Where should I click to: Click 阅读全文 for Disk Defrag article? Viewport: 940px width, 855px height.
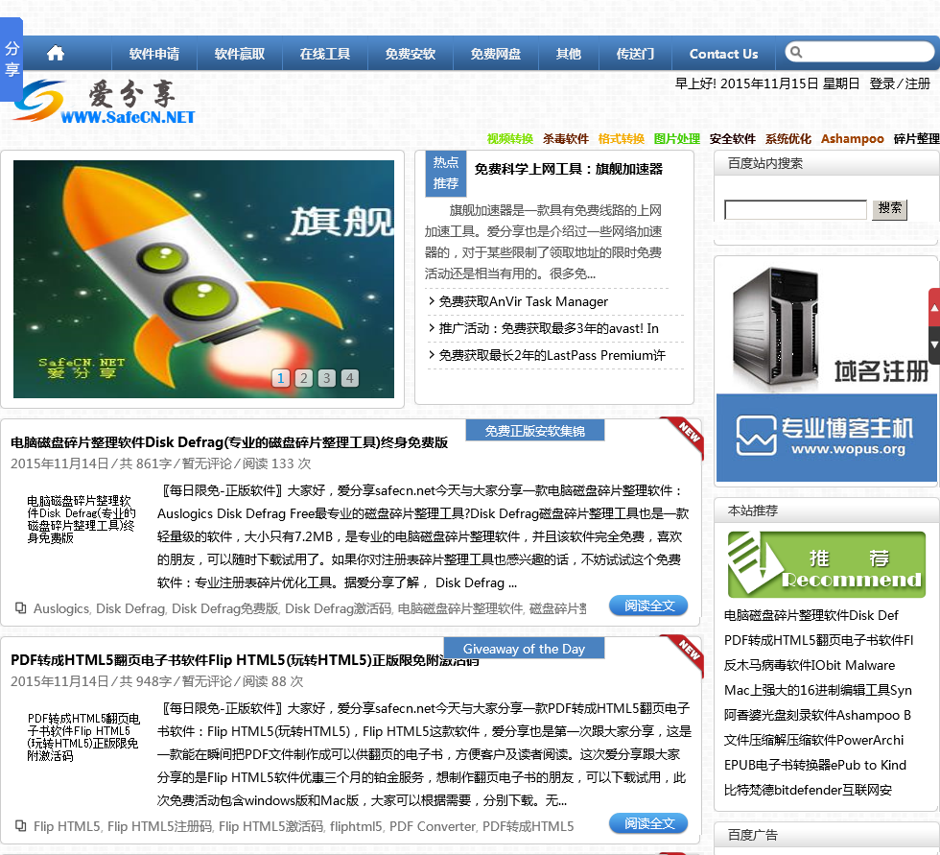pos(648,606)
